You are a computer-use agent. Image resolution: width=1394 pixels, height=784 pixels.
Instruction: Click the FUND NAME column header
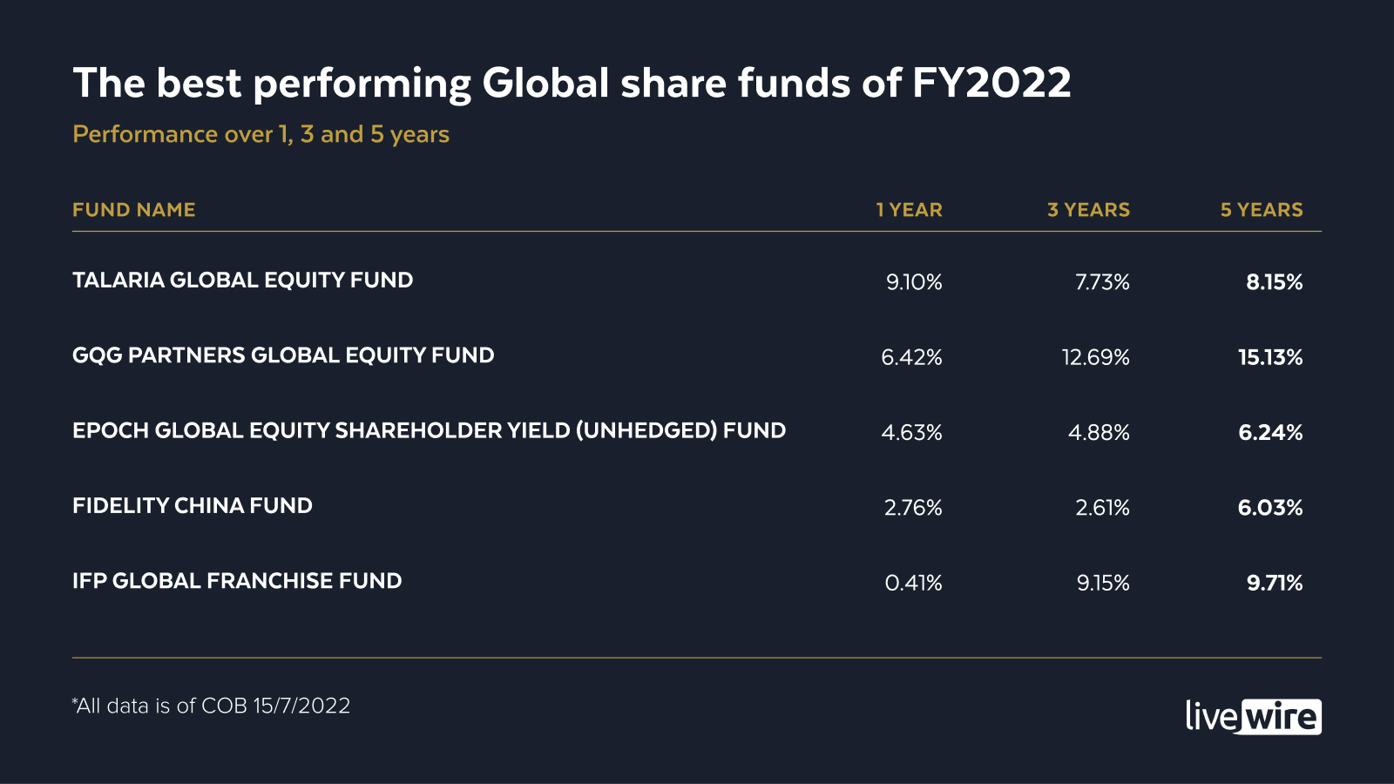coord(134,210)
